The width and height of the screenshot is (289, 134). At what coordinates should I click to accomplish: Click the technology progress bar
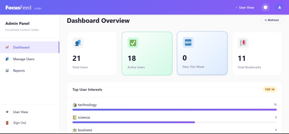click(x=175, y=110)
